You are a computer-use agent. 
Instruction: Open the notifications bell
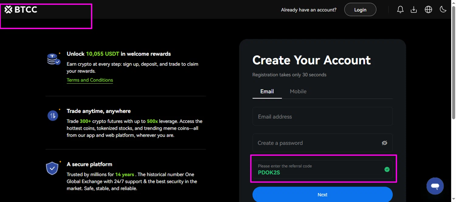tap(400, 10)
